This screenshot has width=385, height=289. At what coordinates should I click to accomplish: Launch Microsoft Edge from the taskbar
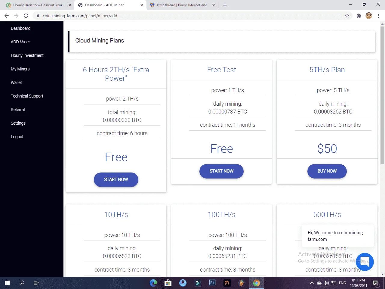(x=153, y=283)
